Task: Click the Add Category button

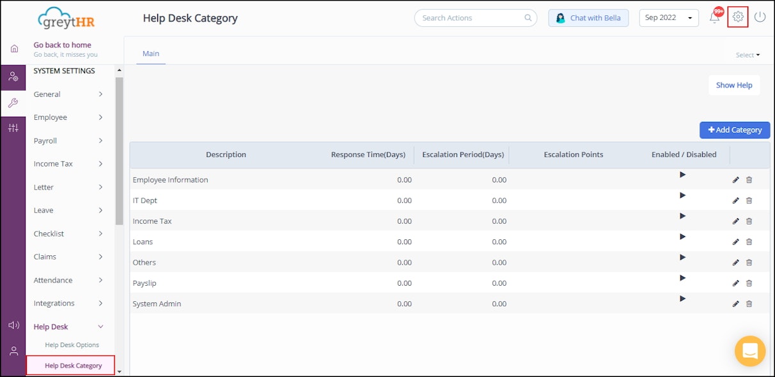Action: [734, 129]
